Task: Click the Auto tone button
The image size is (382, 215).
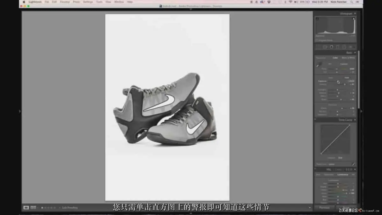Action: (347, 78)
